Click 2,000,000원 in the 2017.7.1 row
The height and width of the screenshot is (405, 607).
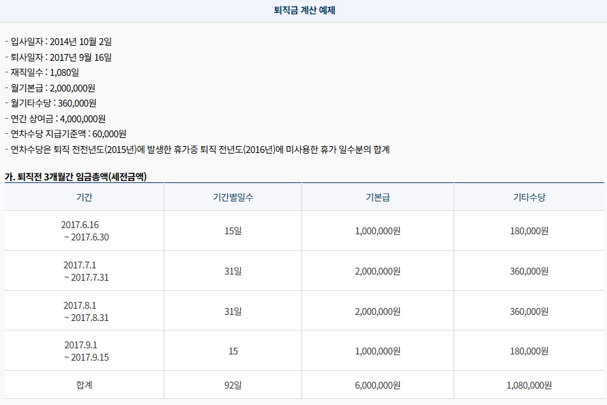pyautogui.click(x=377, y=271)
